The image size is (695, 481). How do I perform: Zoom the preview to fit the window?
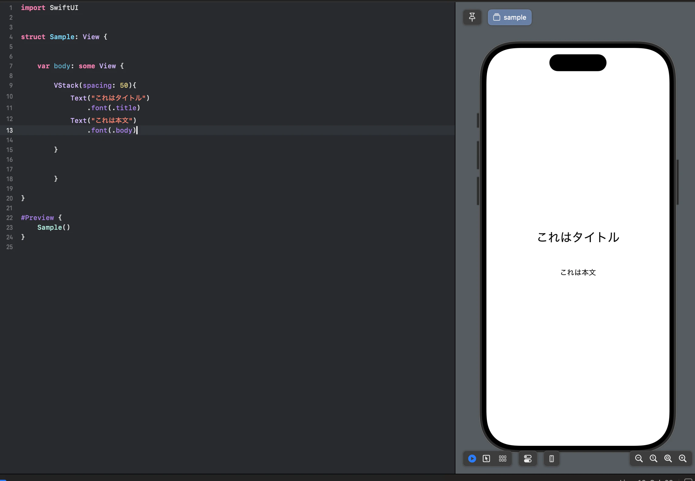point(668,459)
